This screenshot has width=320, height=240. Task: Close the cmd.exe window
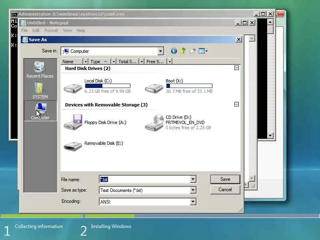click(x=270, y=14)
